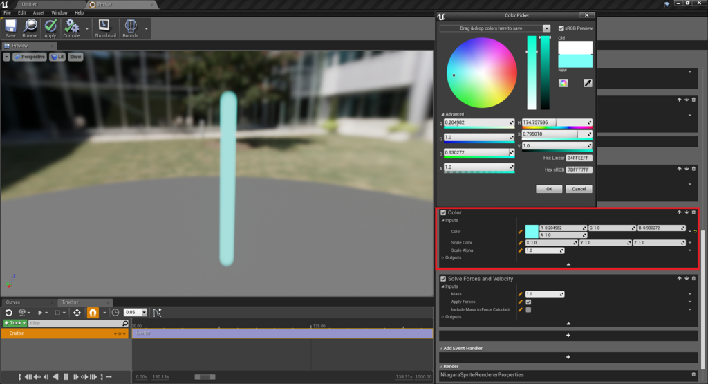
Task: Move Solve Forces and Velocity module up
Action: point(679,278)
